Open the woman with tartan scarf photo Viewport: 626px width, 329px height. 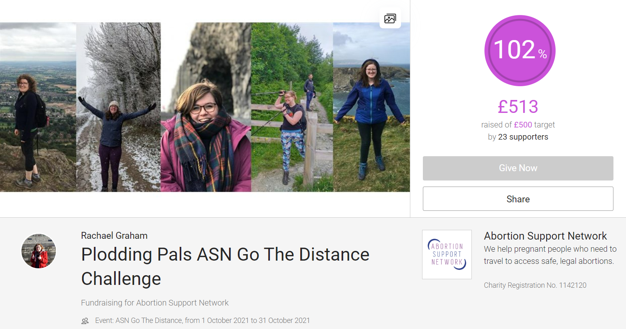pos(206,107)
